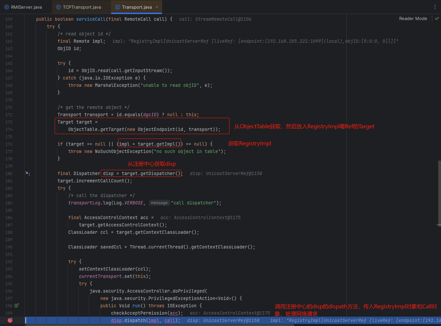
Task: Open the editor tabs three-dot menu
Action: pos(435,7)
